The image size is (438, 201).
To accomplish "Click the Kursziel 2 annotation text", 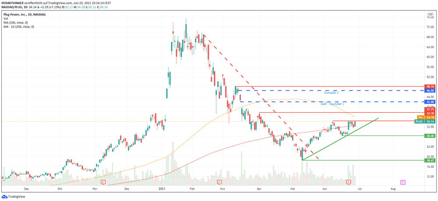I will (331, 93).
